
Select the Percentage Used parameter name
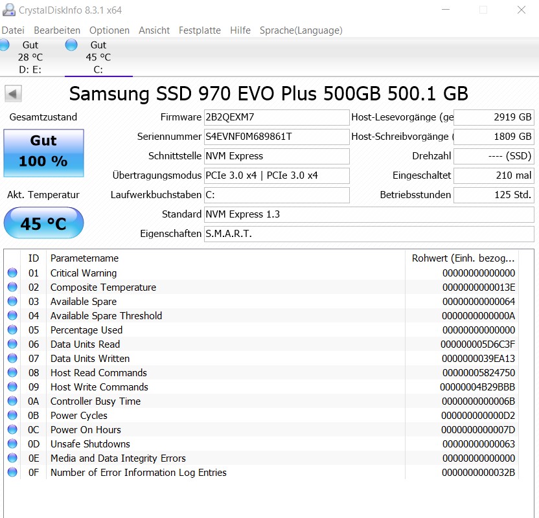[x=86, y=330]
